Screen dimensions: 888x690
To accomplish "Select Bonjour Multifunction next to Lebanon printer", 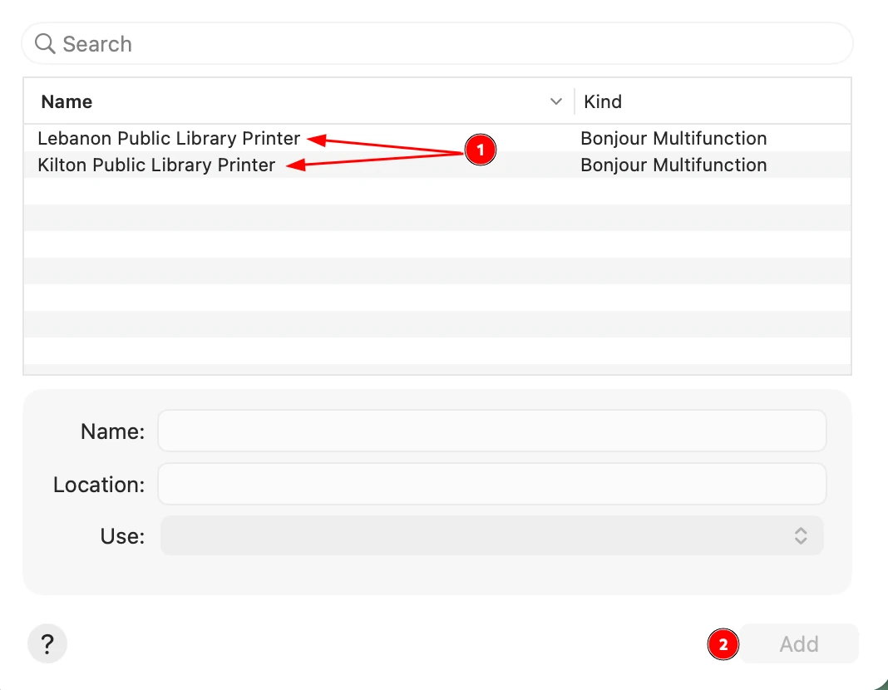I will [x=673, y=138].
